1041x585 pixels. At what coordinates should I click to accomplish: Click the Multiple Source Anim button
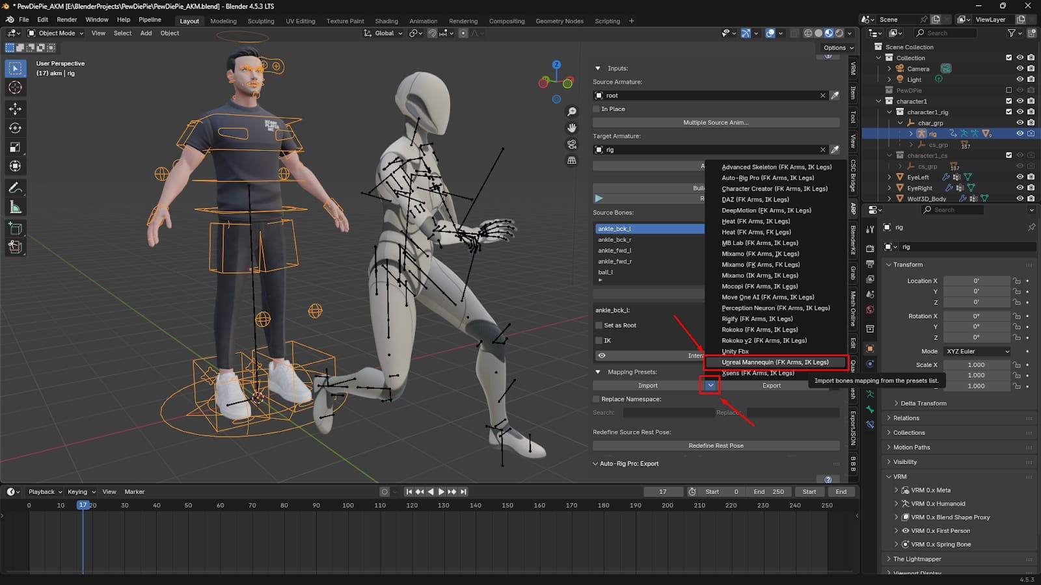[716, 123]
